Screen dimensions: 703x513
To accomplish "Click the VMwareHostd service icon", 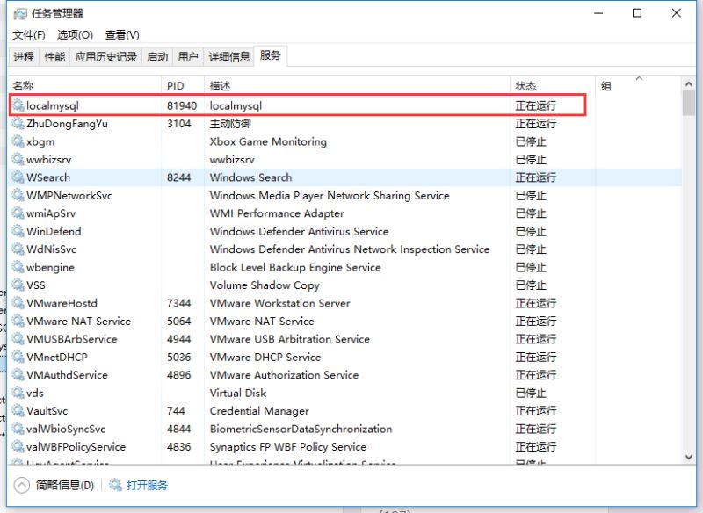I will pos(18,304).
